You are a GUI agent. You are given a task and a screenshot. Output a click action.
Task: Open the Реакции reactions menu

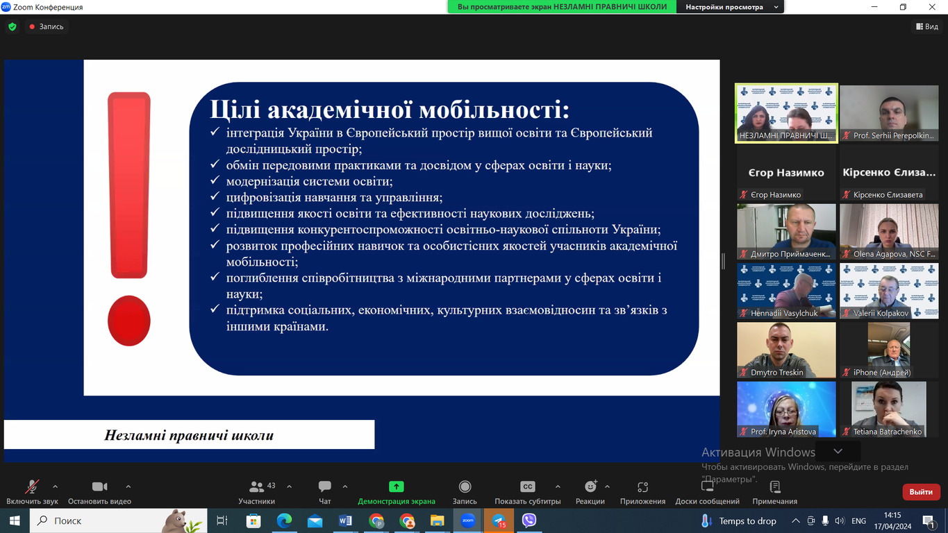[x=590, y=492]
